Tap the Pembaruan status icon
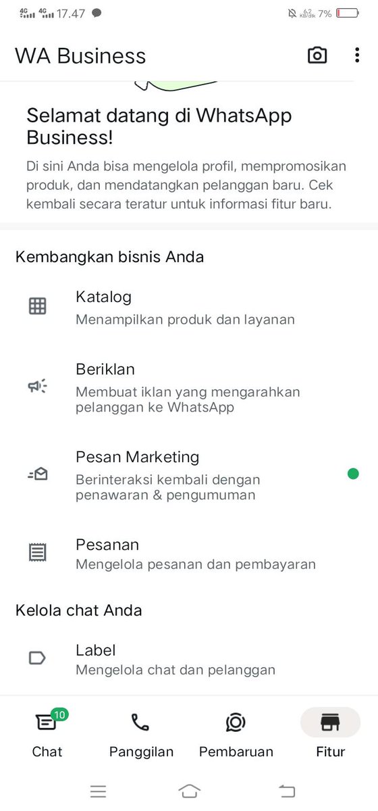This screenshot has width=378, height=811. pyautogui.click(x=236, y=722)
